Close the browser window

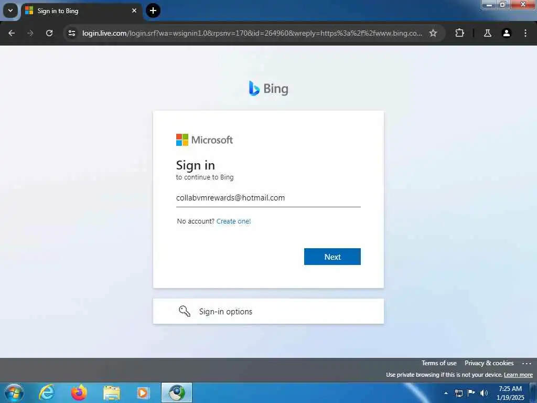[523, 4]
